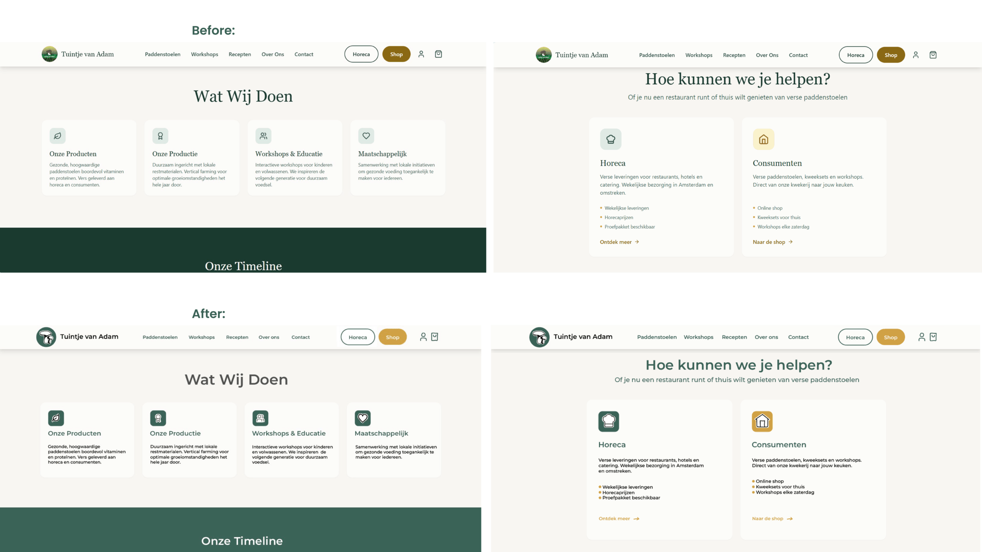Viewport: 982px width, 552px height.
Task: Click the light leaf icon in Before 'Onze Producten' card
Action: click(x=58, y=136)
